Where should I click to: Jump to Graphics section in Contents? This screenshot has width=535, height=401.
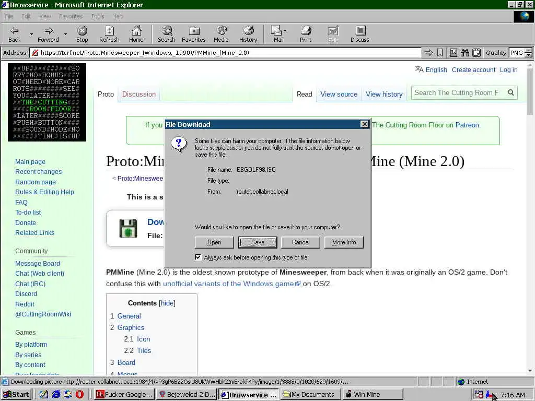click(x=131, y=327)
